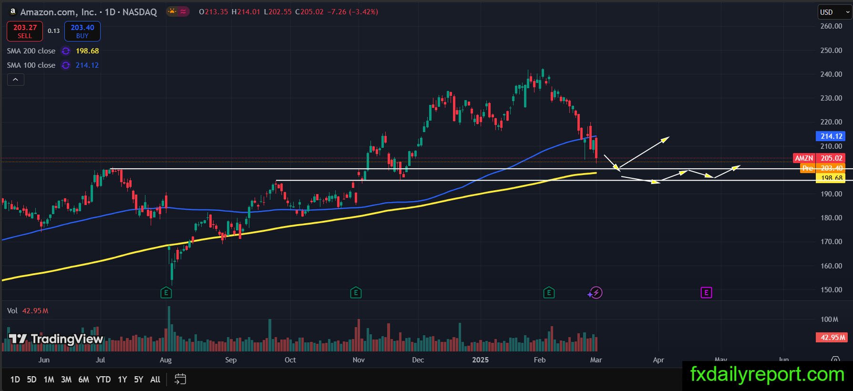Open the Amazon.com, Inc. symbol title

(x=89, y=12)
